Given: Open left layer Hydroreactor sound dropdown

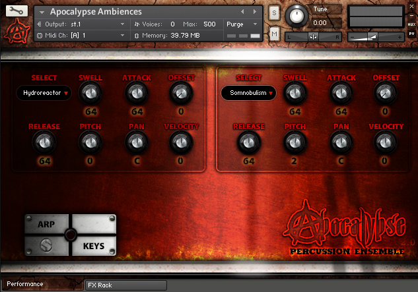Looking at the screenshot, I should click(x=44, y=93).
